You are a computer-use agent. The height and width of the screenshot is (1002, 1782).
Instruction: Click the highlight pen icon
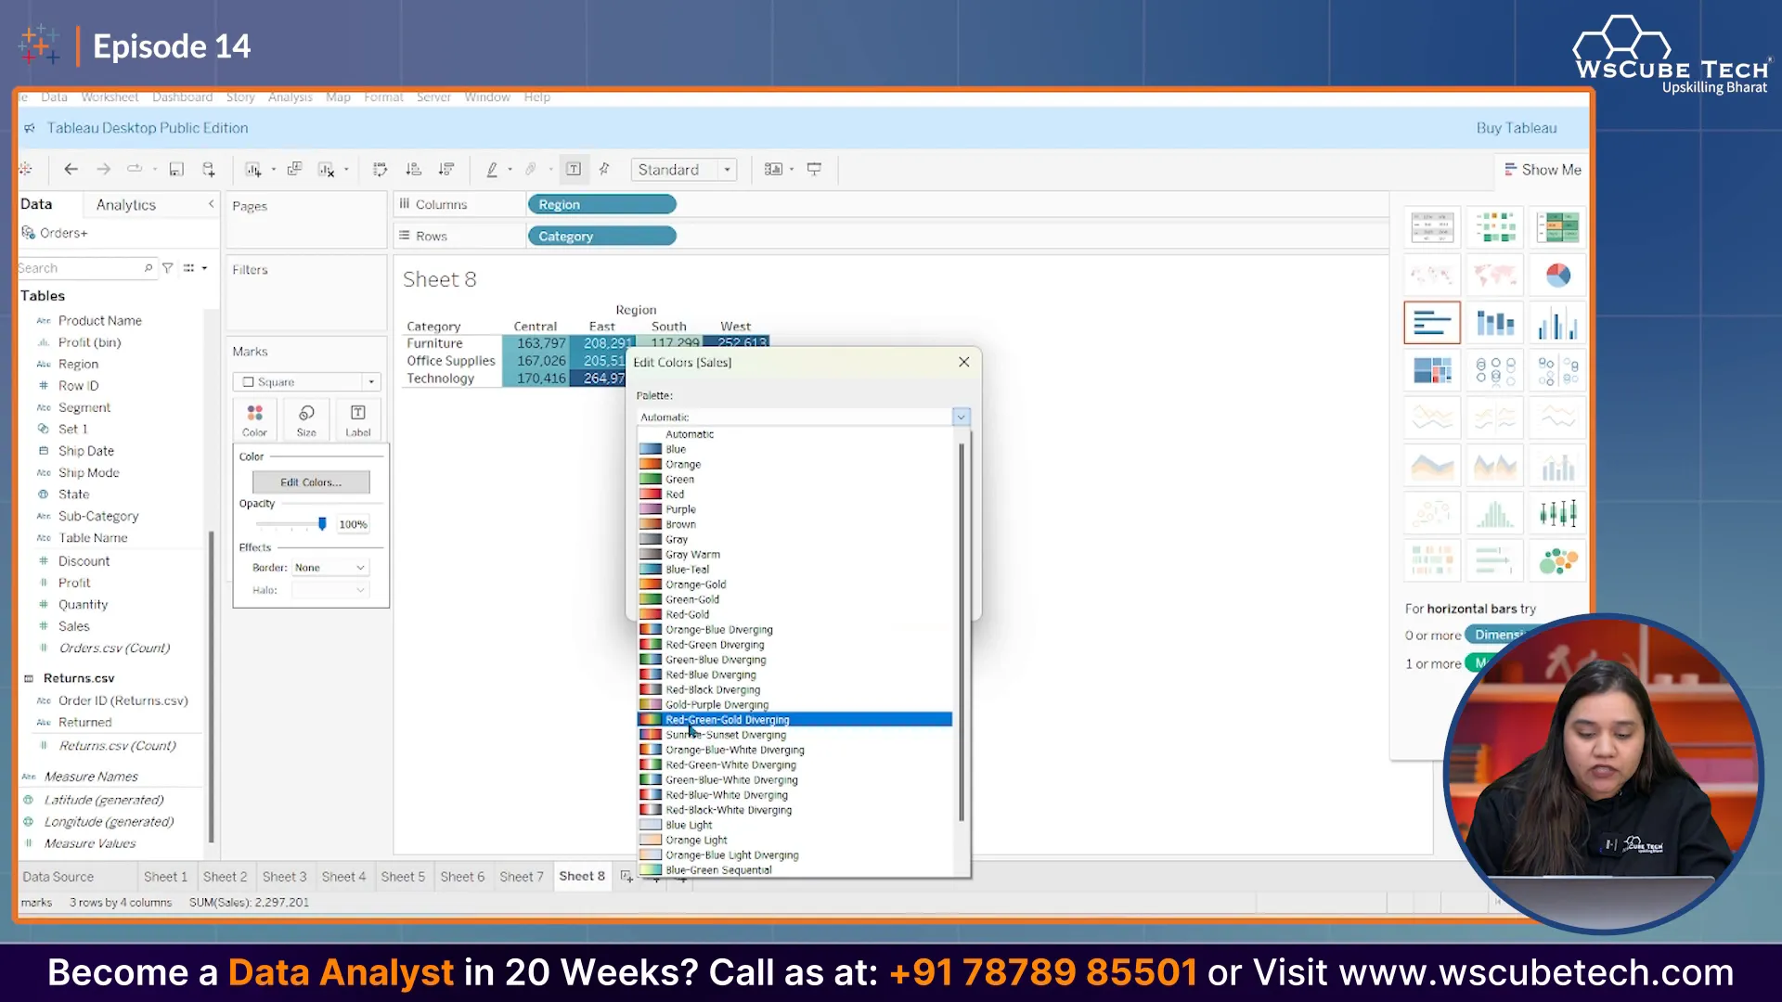492,169
